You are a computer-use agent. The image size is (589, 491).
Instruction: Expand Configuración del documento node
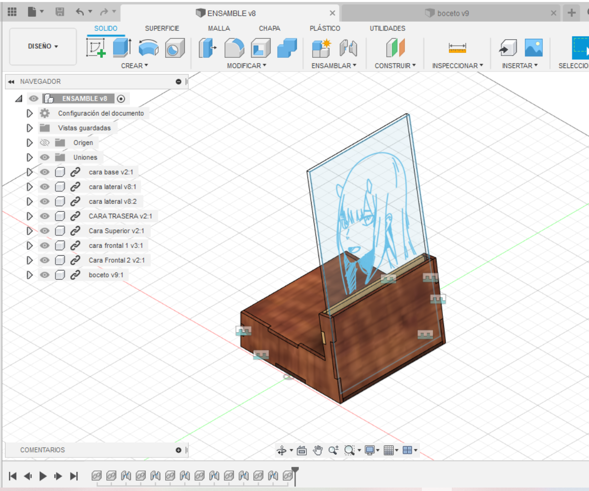pyautogui.click(x=29, y=113)
